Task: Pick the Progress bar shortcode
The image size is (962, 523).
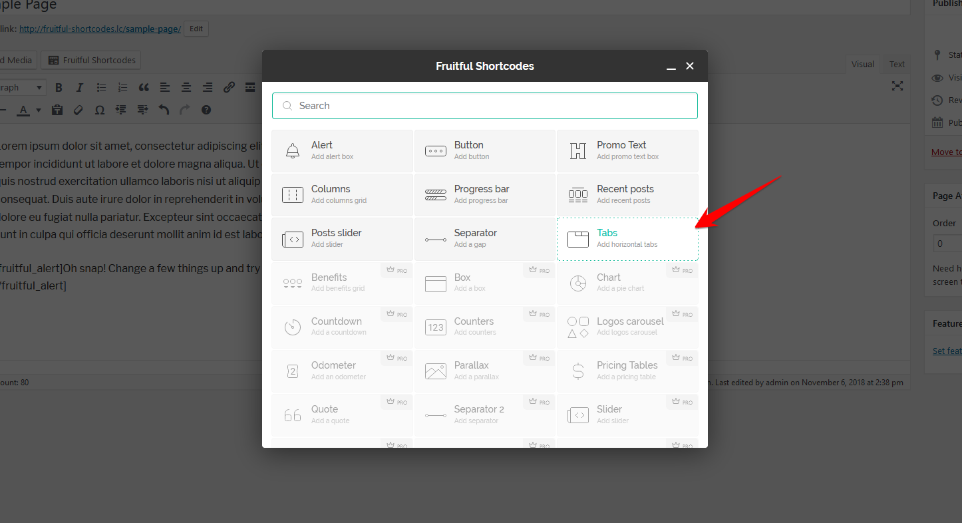Action: [485, 195]
